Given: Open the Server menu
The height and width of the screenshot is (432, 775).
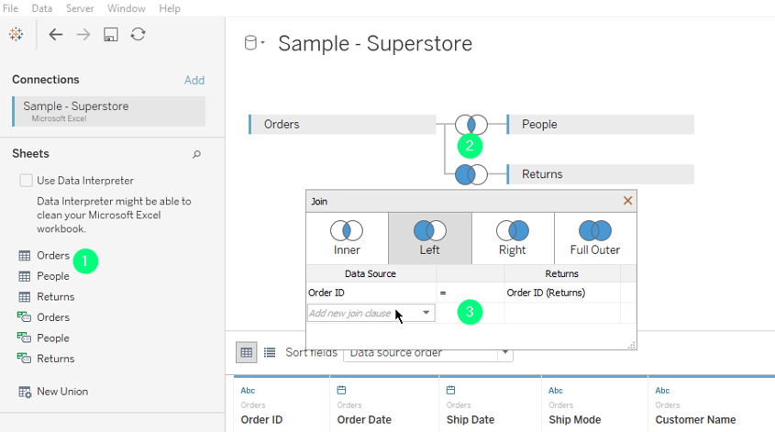Looking at the screenshot, I should tap(80, 8).
